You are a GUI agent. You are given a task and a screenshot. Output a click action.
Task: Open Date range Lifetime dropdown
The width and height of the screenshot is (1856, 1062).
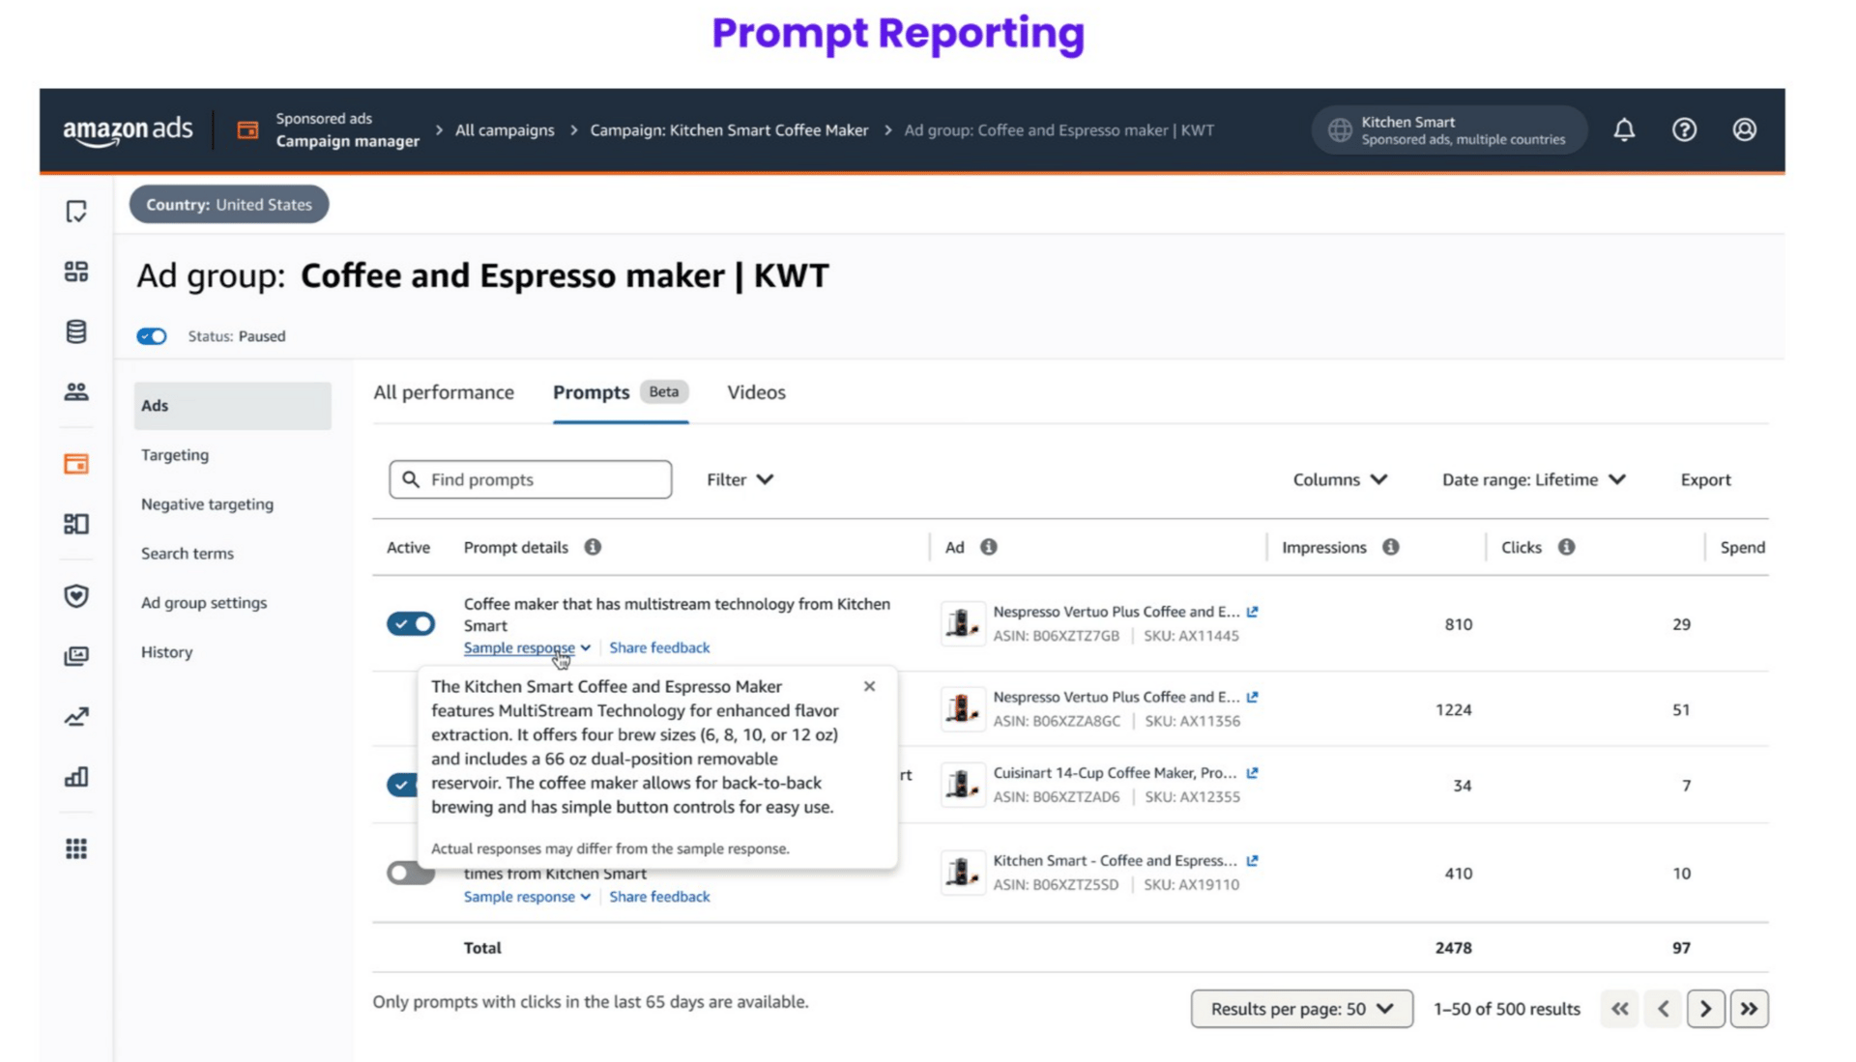[x=1533, y=479]
